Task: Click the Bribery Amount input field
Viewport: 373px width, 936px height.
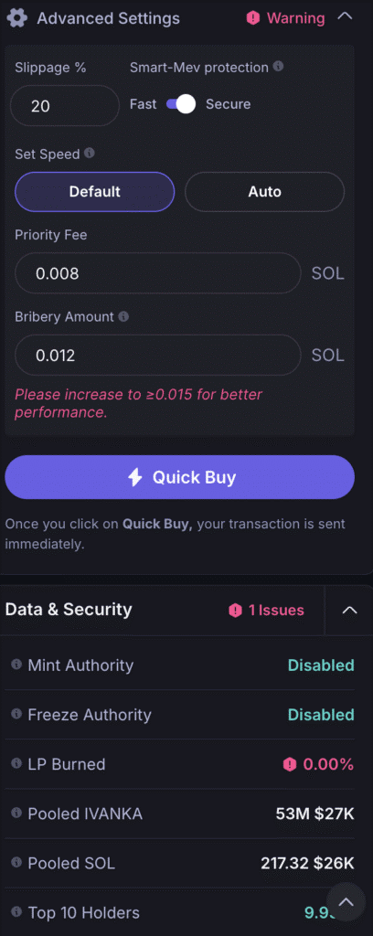Action: point(158,356)
